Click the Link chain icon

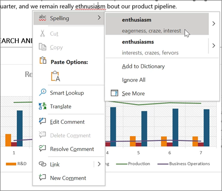click(42, 164)
